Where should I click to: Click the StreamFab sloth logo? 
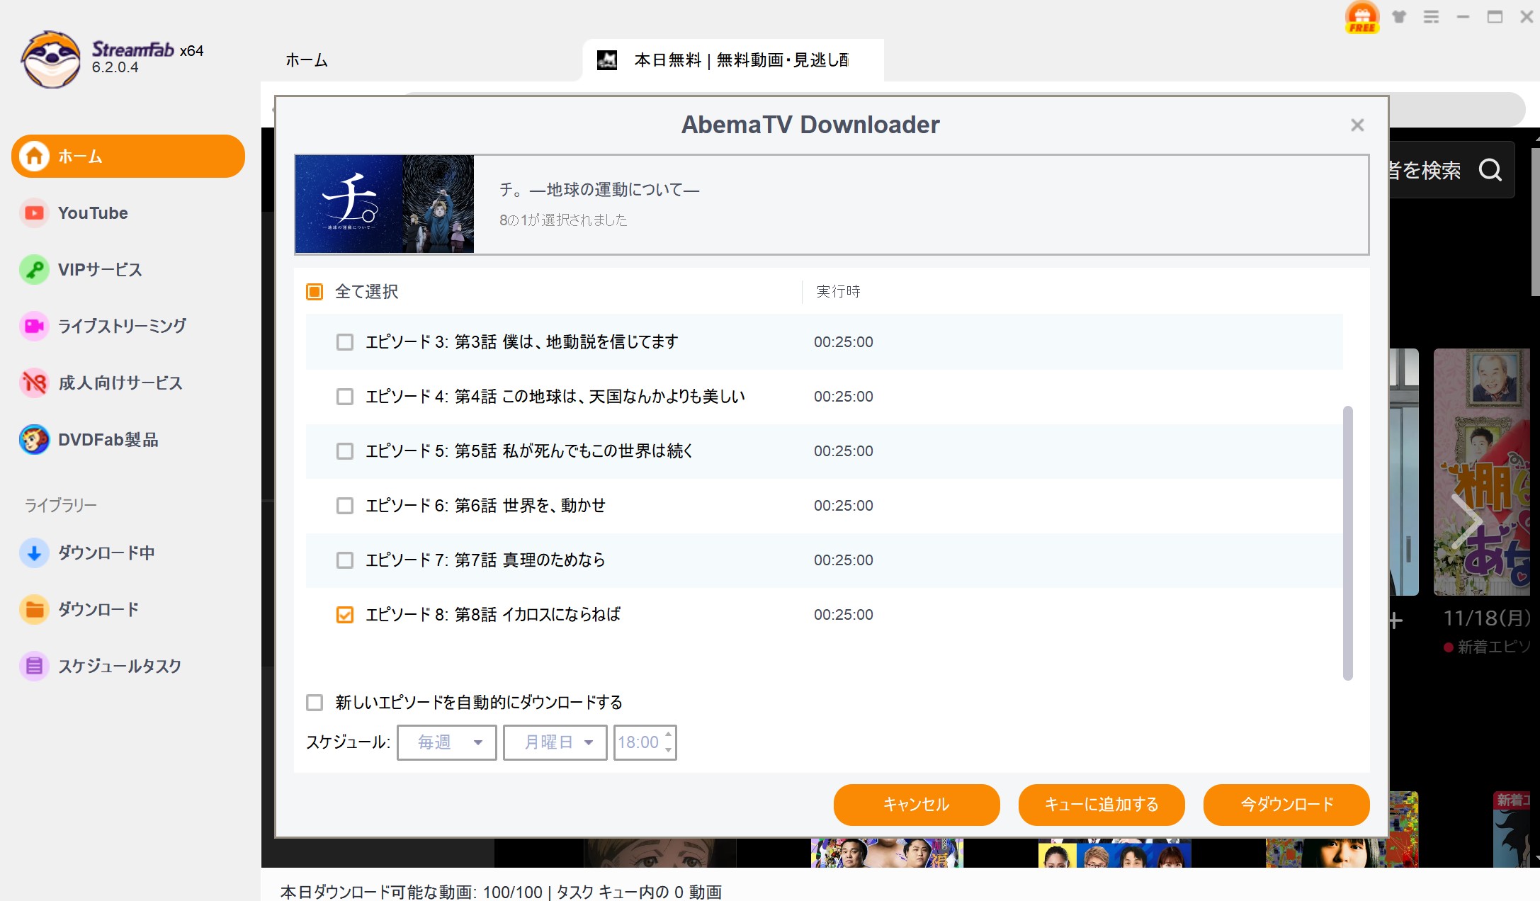[x=50, y=59]
